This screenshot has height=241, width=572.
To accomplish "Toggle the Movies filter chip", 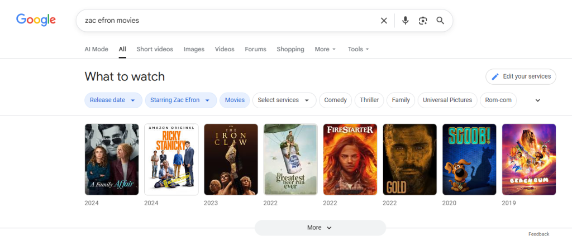I will point(235,100).
